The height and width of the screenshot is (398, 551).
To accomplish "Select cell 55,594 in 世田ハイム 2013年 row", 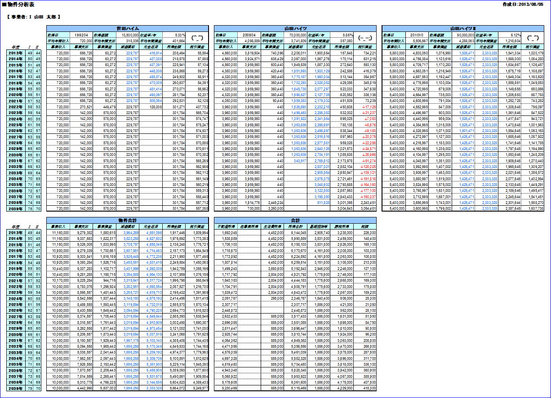I will pyautogui.click(x=197, y=53).
